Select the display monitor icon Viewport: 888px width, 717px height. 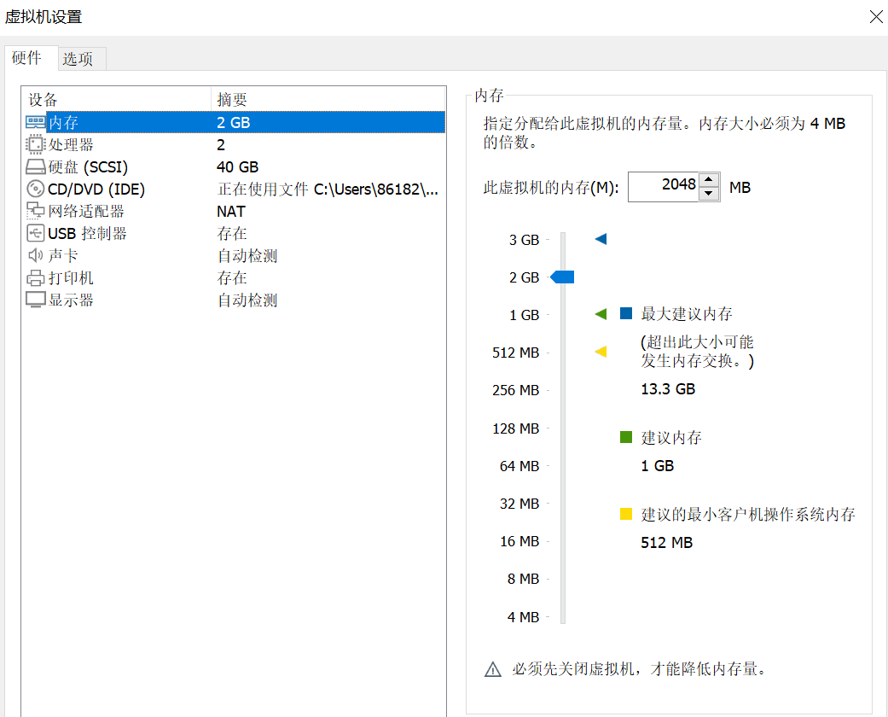click(36, 300)
